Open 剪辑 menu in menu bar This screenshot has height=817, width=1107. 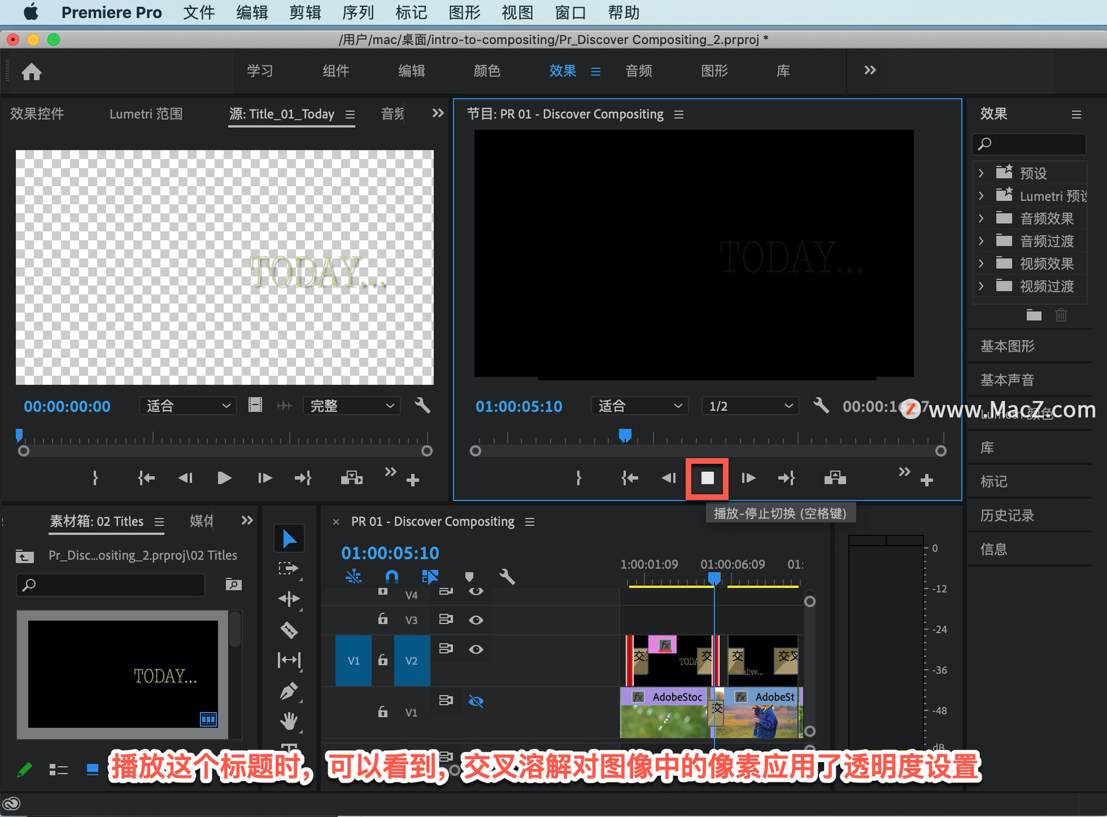point(305,13)
